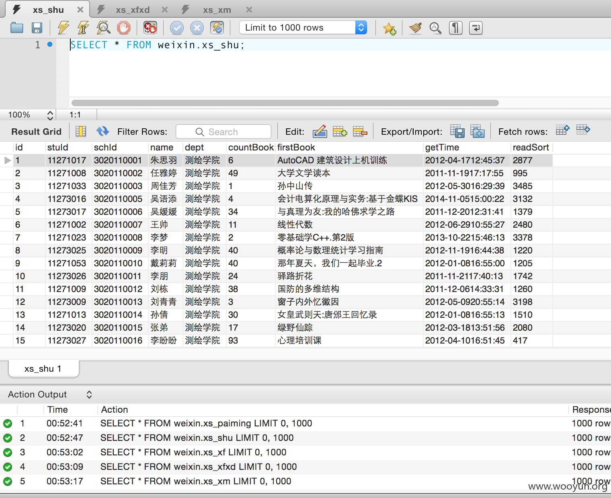Select stuId cell 11273016
The height and width of the screenshot is (498, 611).
[69, 199]
